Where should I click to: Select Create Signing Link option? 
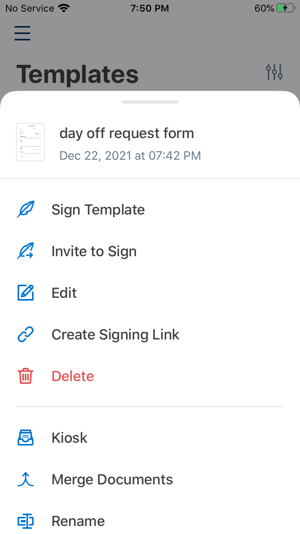point(115,335)
